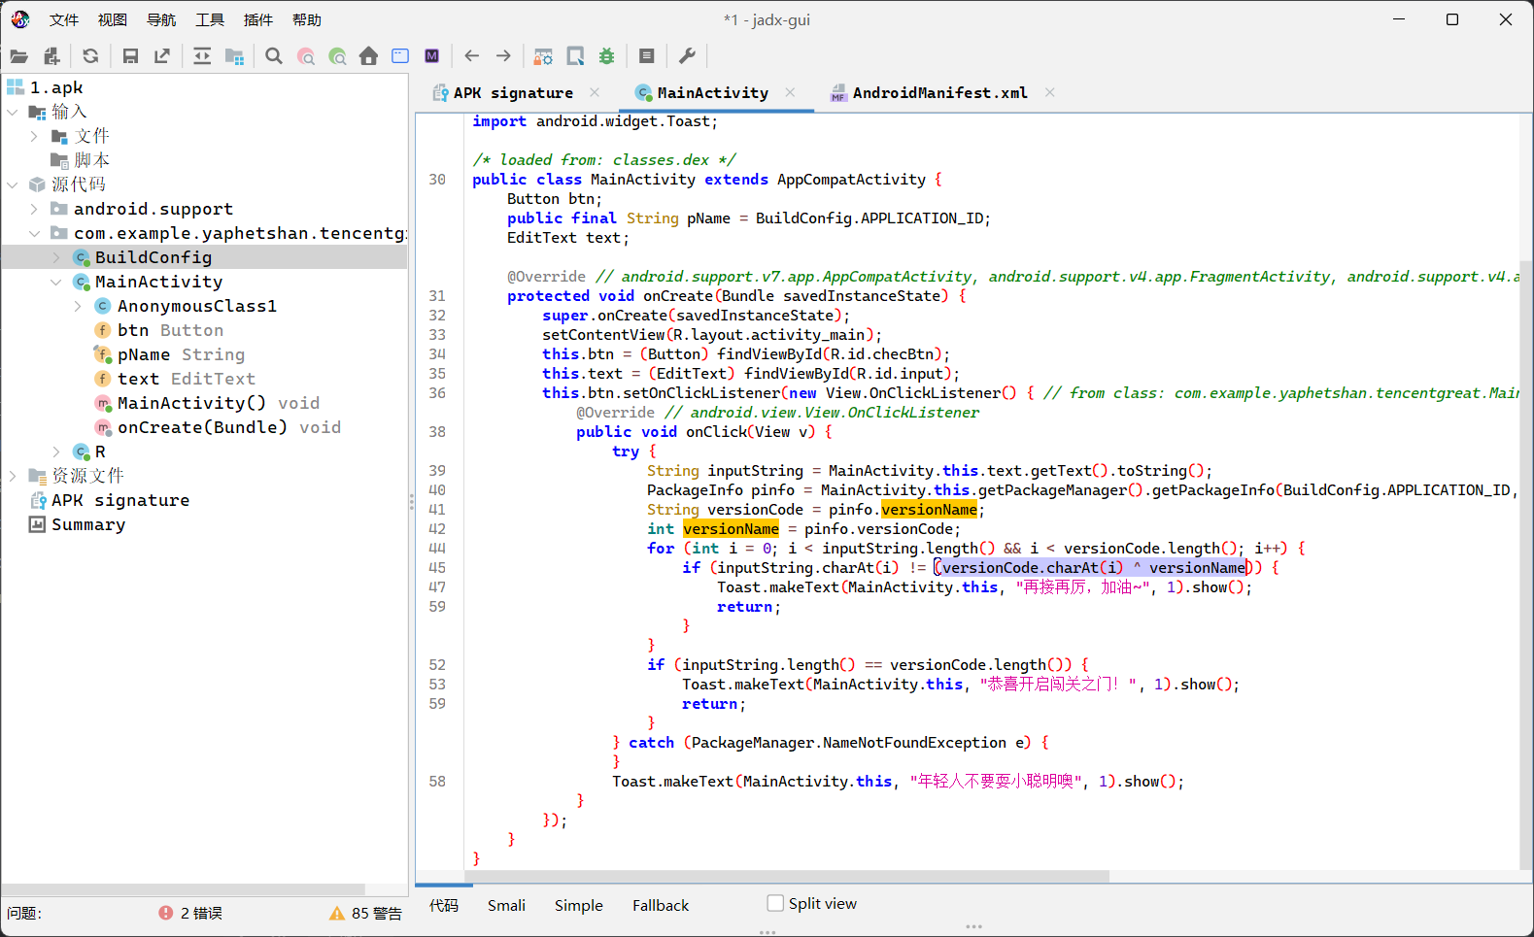Screen dimensions: 1534x937
Task: Expand the android.support package
Action: tap(34, 209)
